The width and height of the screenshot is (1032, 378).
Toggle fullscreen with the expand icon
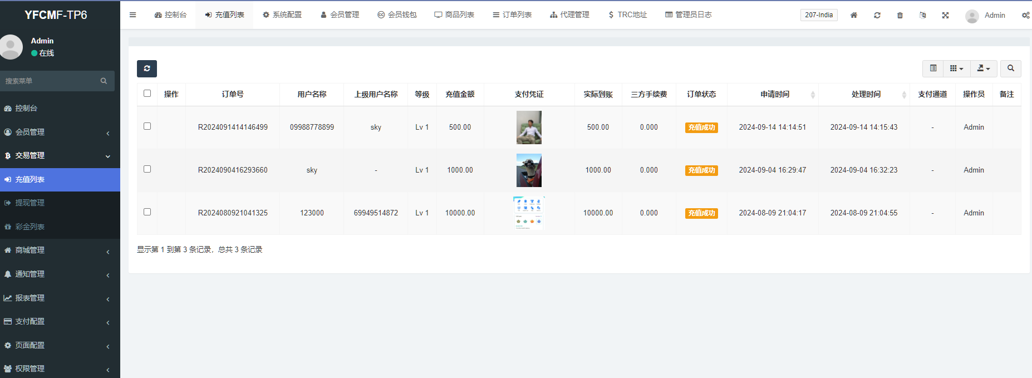(x=945, y=15)
